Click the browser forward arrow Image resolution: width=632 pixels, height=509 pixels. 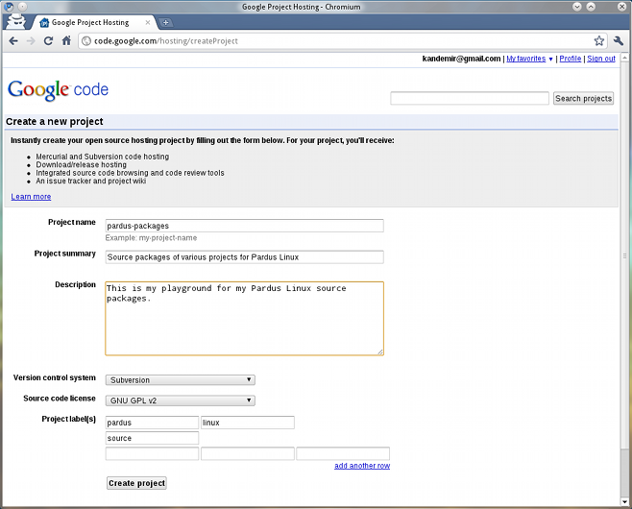[31, 40]
